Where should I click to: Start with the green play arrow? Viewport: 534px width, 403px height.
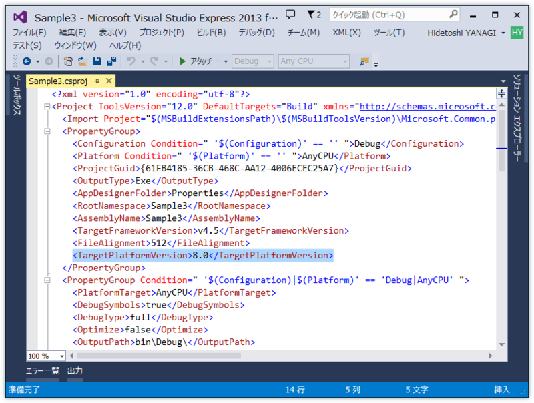tap(182, 61)
